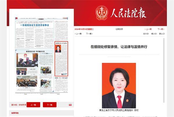This screenshot has width=174, height=117.
Task: Open the bottom-right article on page thumbnail
Action: [61, 84]
